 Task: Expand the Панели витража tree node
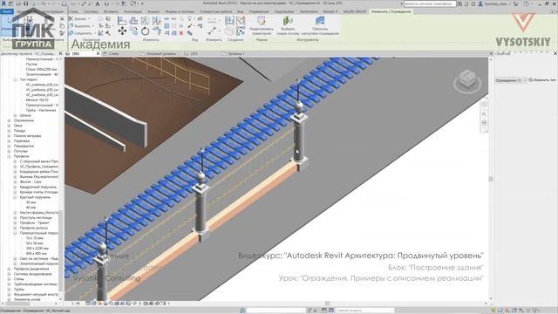pyautogui.click(x=9, y=136)
